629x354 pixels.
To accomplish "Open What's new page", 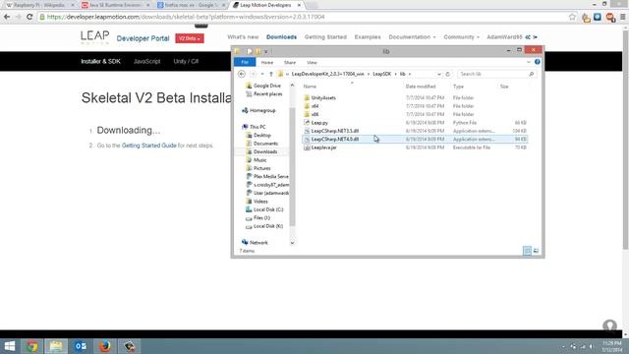I will [x=243, y=37].
